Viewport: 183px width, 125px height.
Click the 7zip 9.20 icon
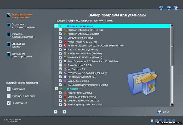(65, 50)
